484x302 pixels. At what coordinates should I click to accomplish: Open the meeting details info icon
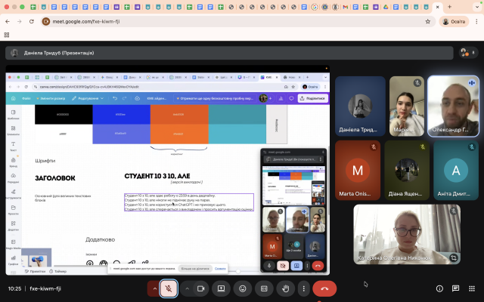439,288
